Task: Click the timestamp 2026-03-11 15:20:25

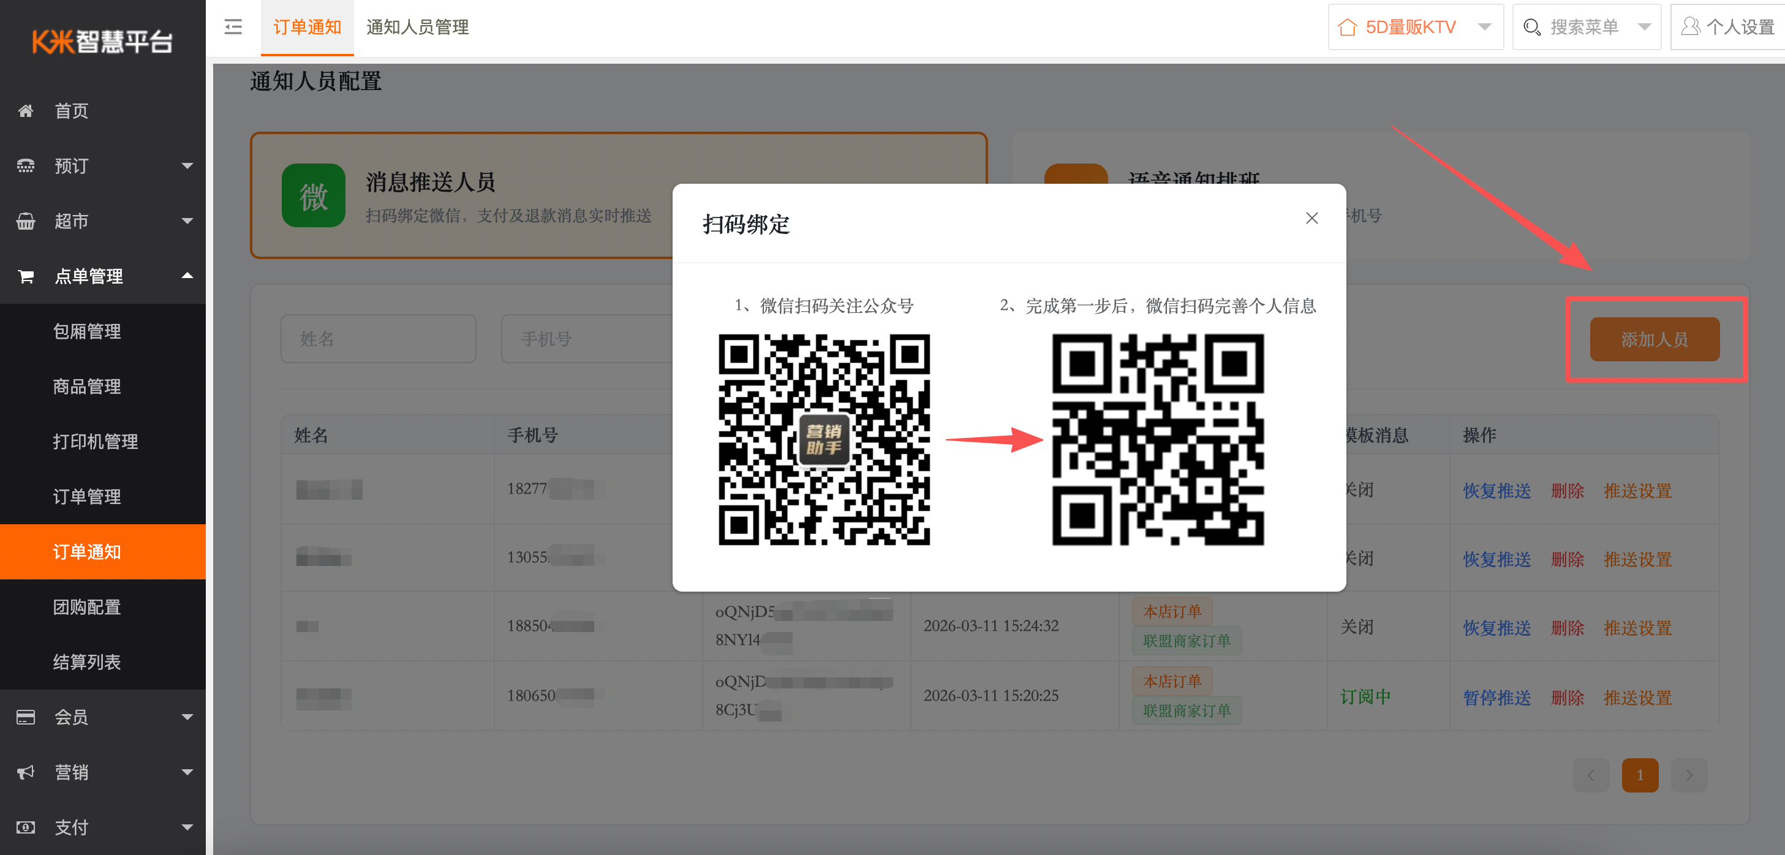Action: (x=991, y=696)
